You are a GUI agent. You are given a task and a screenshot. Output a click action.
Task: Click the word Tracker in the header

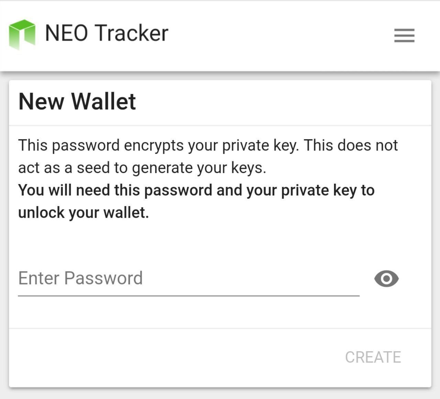click(131, 33)
